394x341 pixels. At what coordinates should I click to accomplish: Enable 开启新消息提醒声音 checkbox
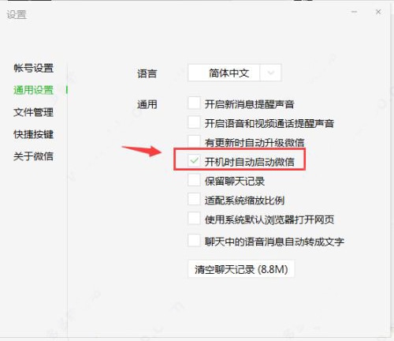click(x=194, y=103)
